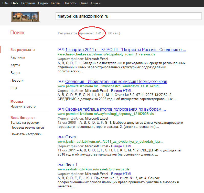Click URL ending imuschestvo_kandidatov_zs_8_okrug

click(x=109, y=86)
